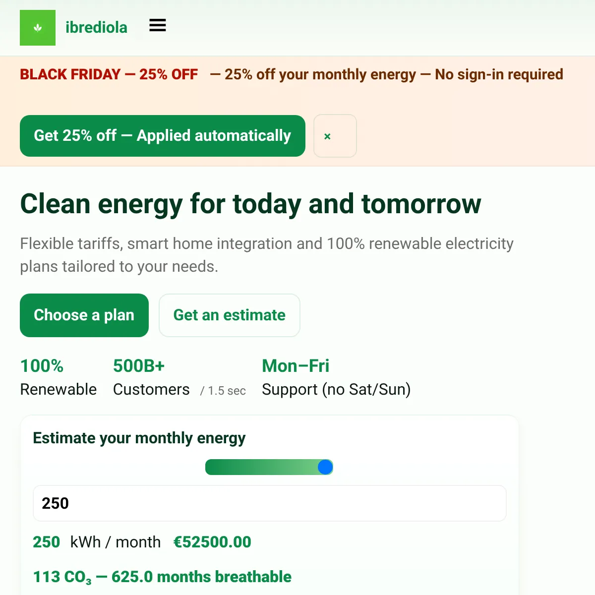595x595 pixels.
Task: Dismiss the Black Friday banner
Action: tap(335, 136)
